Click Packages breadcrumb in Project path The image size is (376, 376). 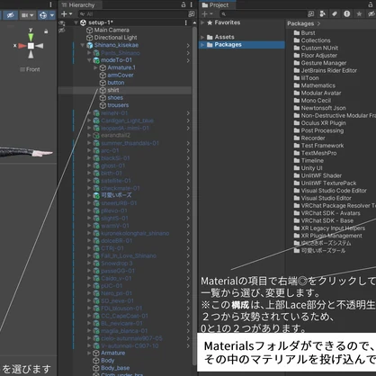(300, 23)
